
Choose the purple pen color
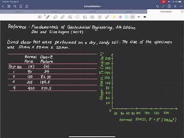(x=120, y=17)
